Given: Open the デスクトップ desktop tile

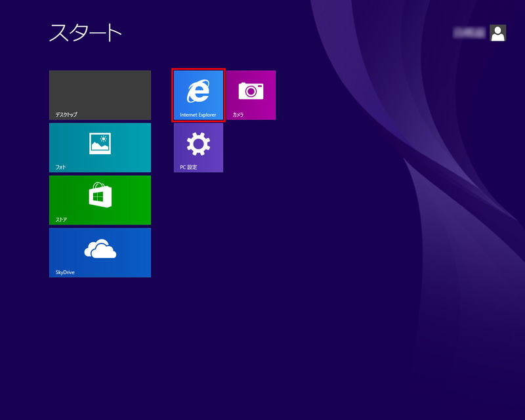Looking at the screenshot, I should pyautogui.click(x=100, y=95).
